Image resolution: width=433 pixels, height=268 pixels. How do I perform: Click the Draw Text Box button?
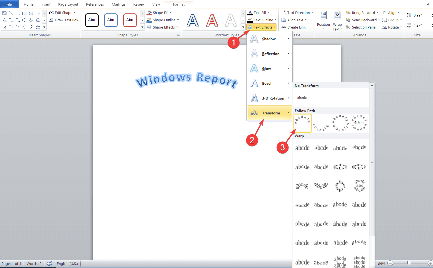tap(64, 20)
